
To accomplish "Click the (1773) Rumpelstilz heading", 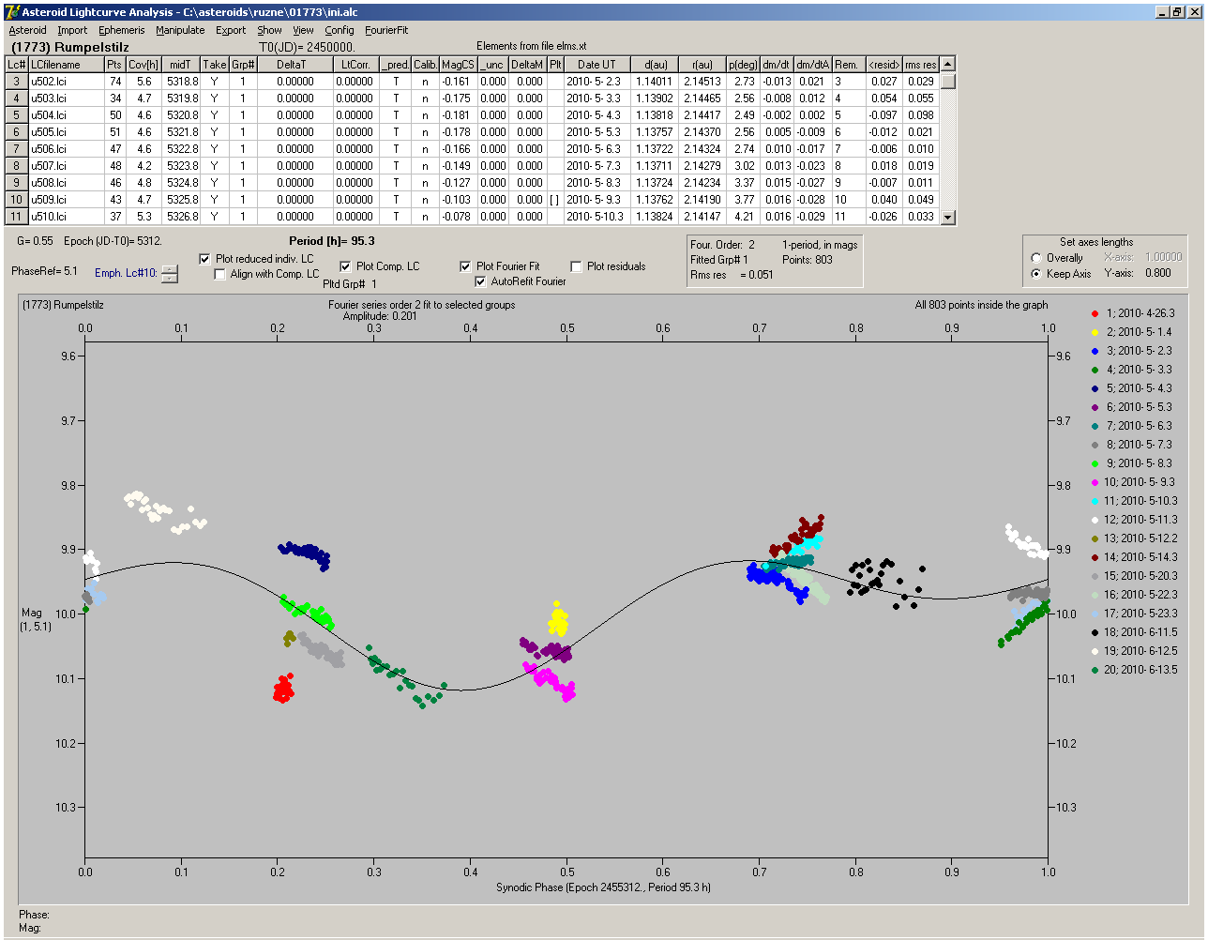I will click(69, 47).
